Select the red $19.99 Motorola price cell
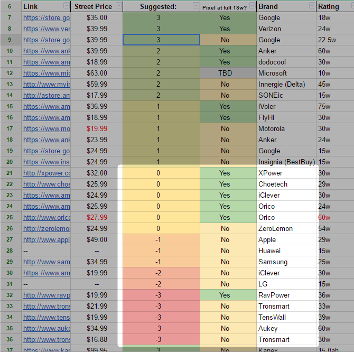 coord(96,128)
